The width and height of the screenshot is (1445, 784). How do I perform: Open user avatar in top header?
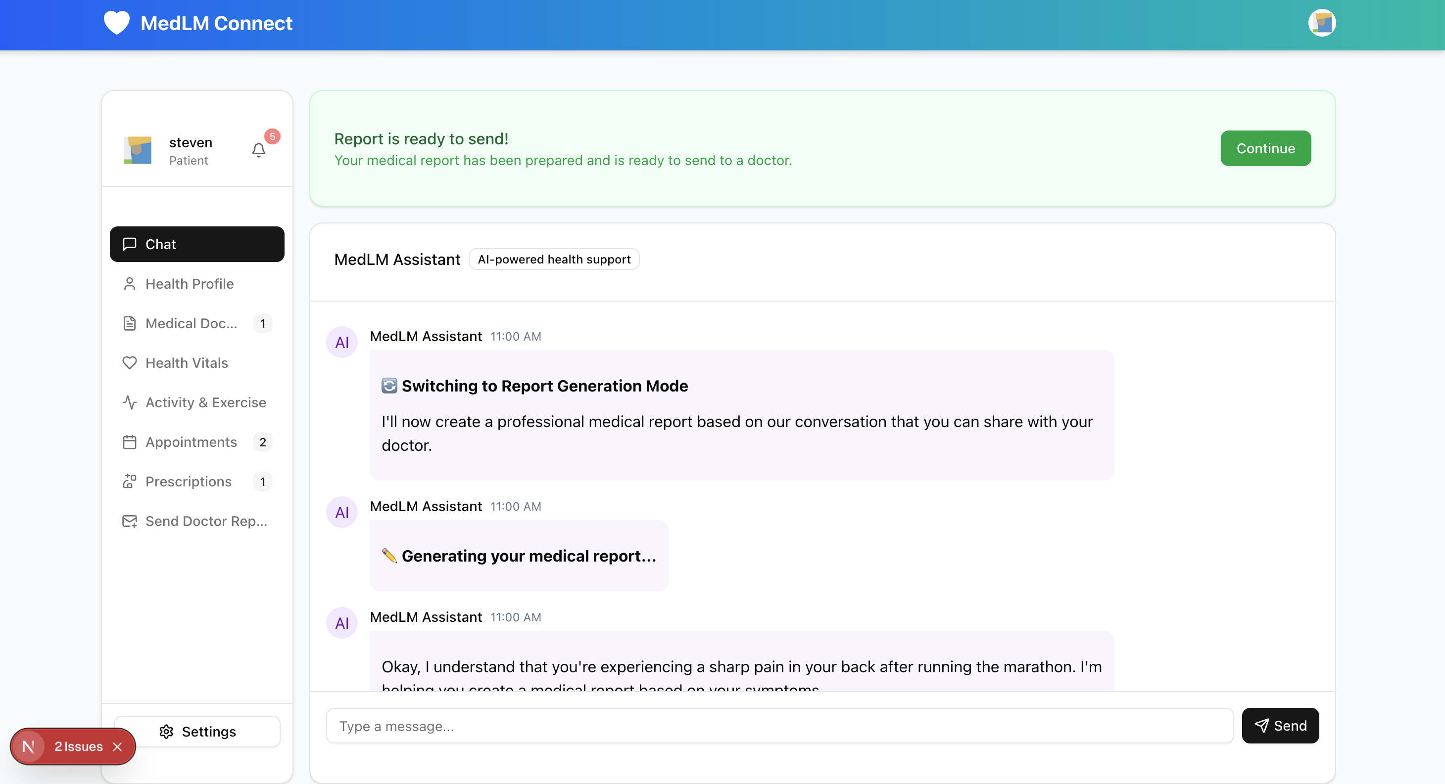[1322, 23]
